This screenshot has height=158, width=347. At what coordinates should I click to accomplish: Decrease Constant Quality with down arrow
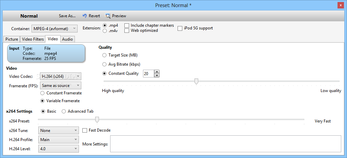click(157, 75)
